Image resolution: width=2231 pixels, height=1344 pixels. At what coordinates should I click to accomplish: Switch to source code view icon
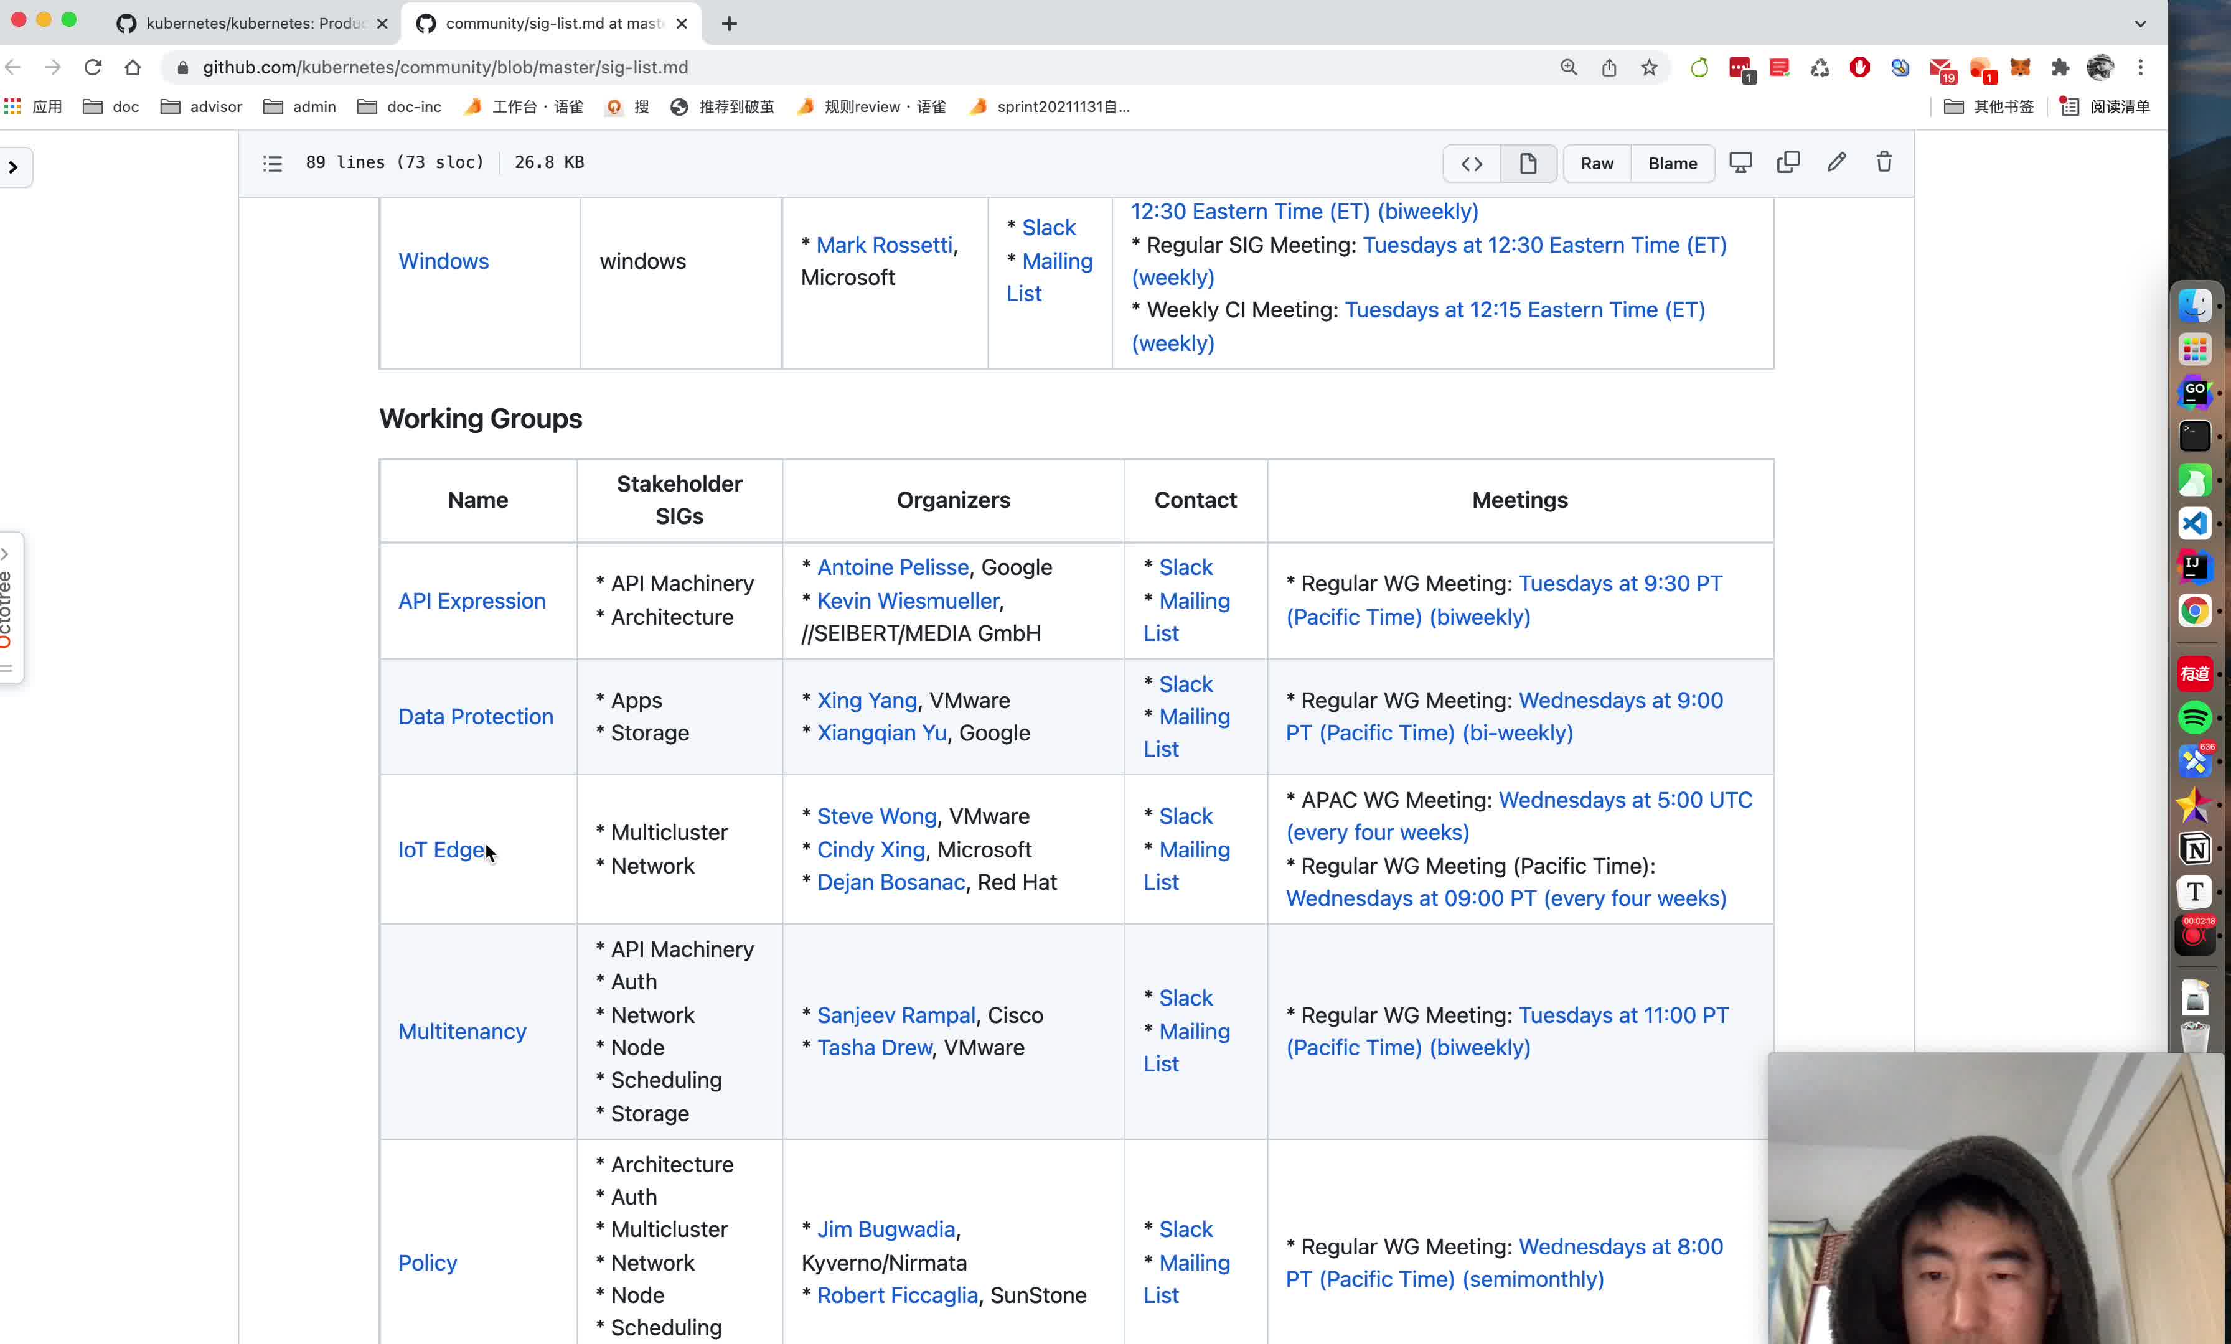[1472, 164]
